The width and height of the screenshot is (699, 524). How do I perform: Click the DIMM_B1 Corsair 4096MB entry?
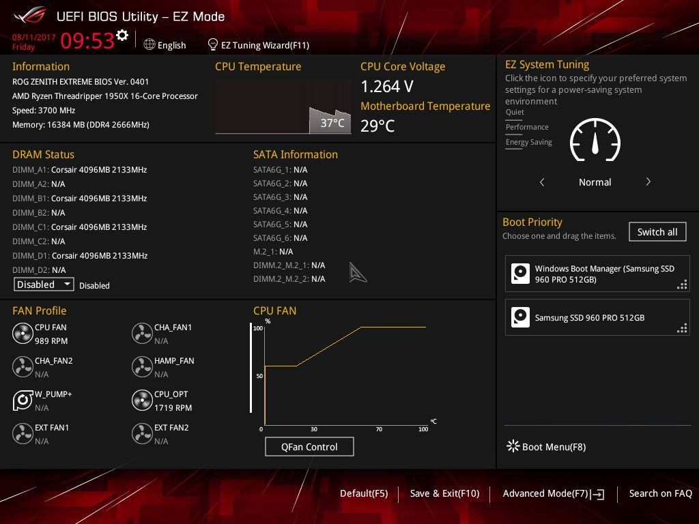click(80, 199)
